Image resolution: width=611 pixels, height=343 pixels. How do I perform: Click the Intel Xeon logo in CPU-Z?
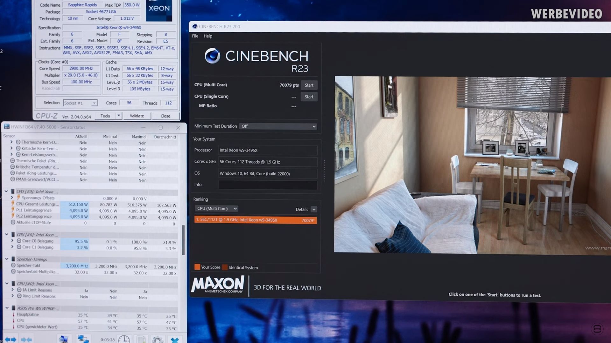click(159, 10)
